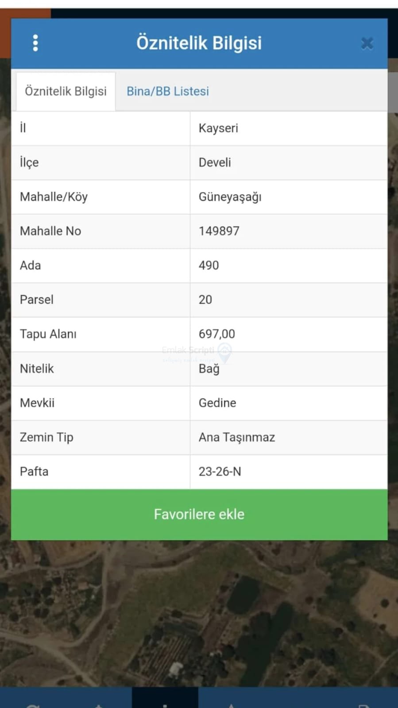This screenshot has width=398, height=708.
Task: Select the Nitelik value Bağ
Action: pyautogui.click(x=209, y=369)
